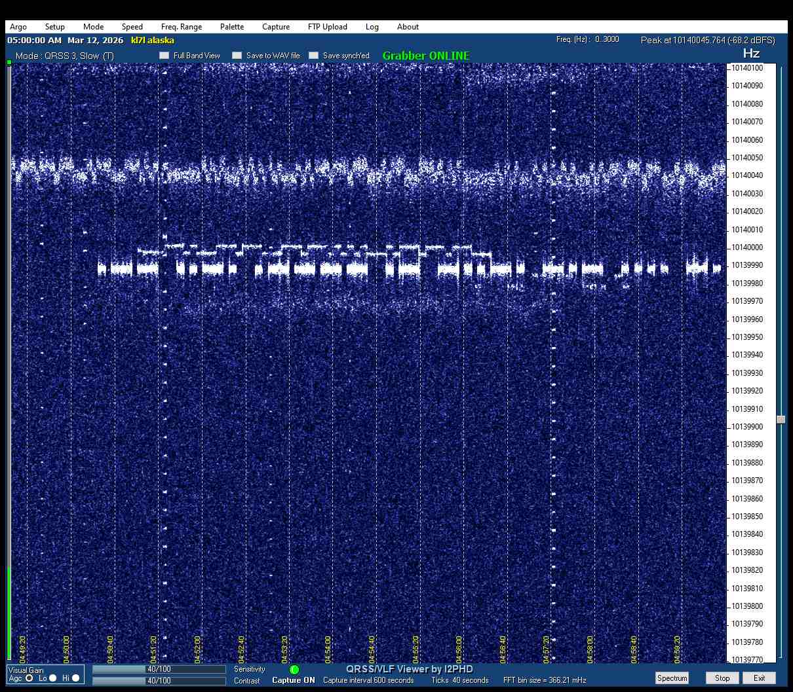Image resolution: width=793 pixels, height=692 pixels.
Task: Expand the Freq. Range menu
Action: pos(182,27)
